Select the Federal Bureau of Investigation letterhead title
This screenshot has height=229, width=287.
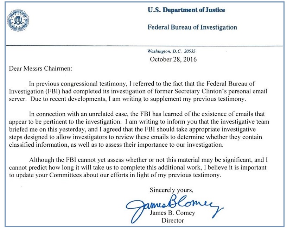coord(192,27)
